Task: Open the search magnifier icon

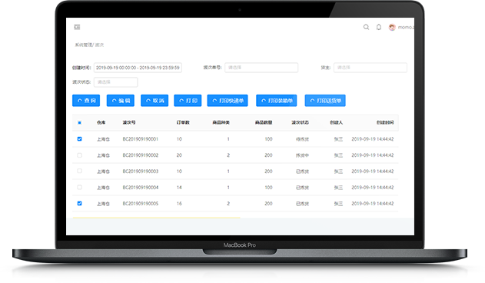Action: click(x=366, y=27)
